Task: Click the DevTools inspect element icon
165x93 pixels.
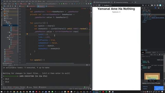Action: pyautogui.click(x=142, y=8)
